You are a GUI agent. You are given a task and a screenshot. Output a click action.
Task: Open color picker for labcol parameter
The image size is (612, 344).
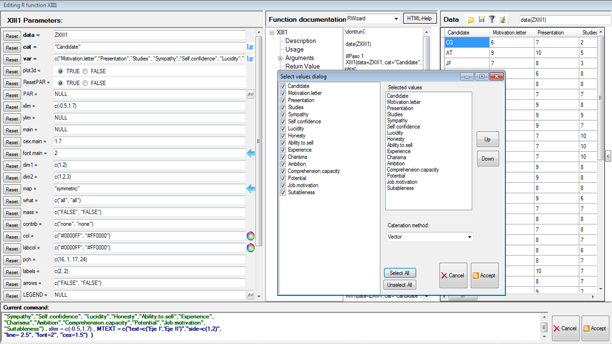pos(250,248)
